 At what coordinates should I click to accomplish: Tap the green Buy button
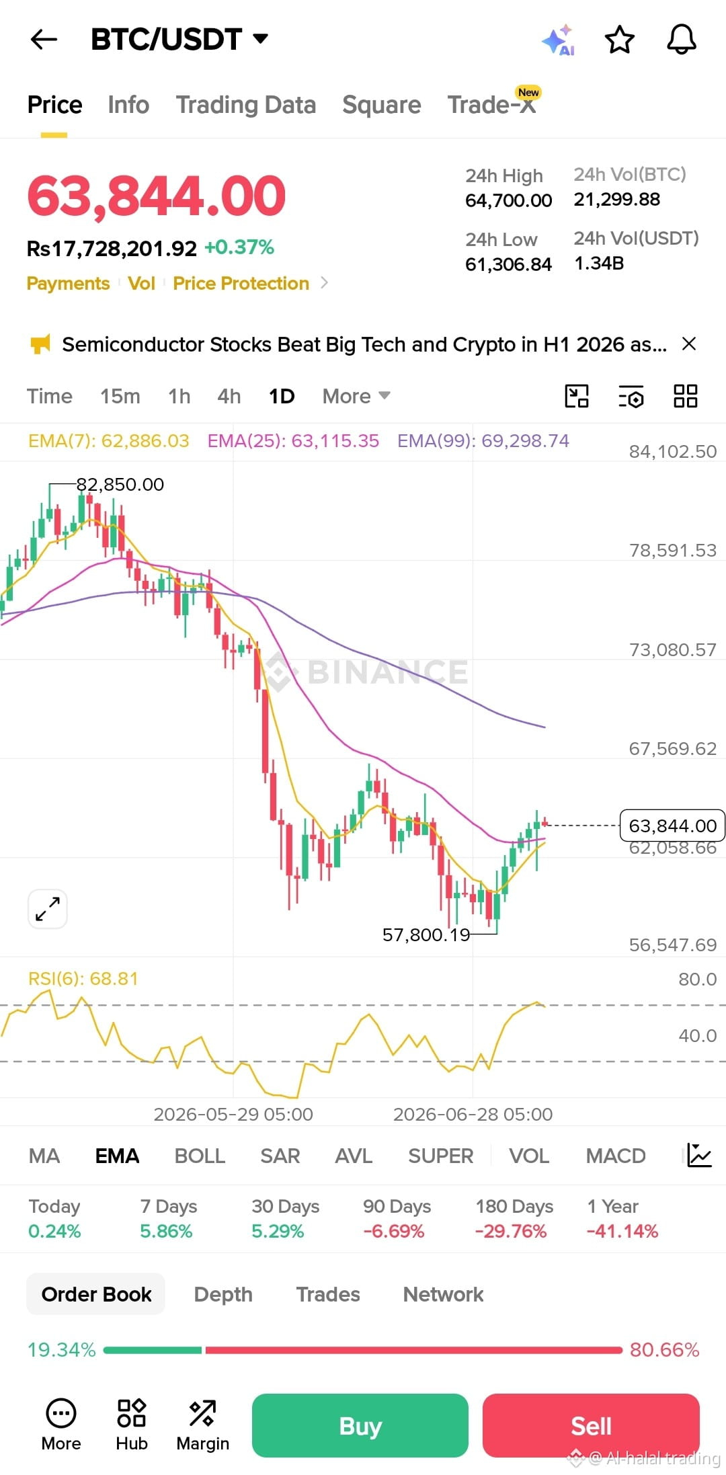pos(360,1425)
